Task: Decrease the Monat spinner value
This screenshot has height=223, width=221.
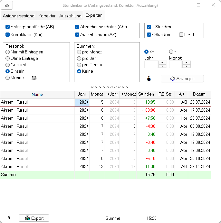Action: point(187,66)
